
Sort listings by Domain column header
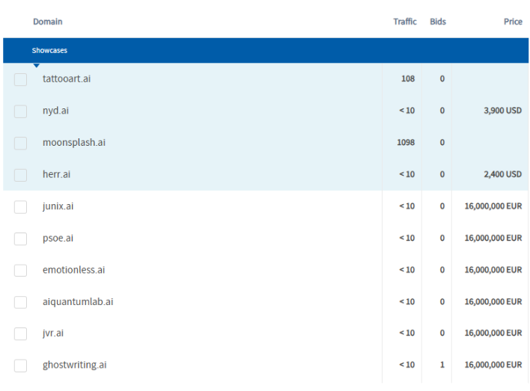[x=48, y=22]
